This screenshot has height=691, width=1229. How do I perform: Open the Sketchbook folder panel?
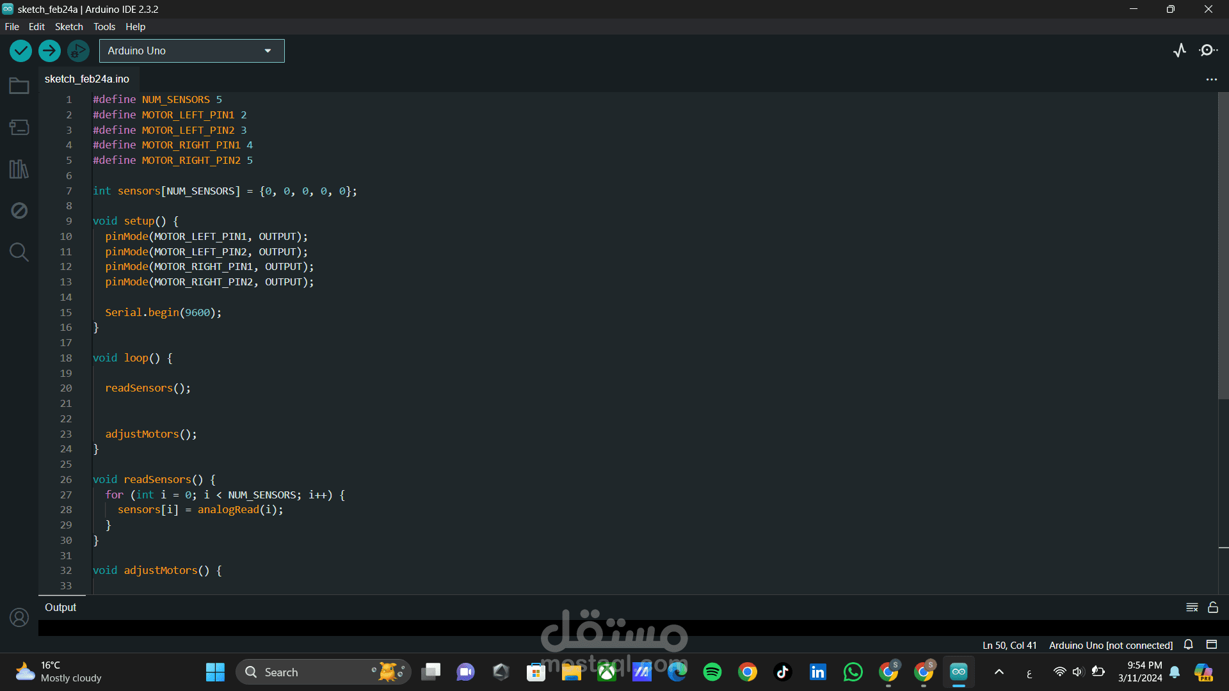[x=19, y=86]
